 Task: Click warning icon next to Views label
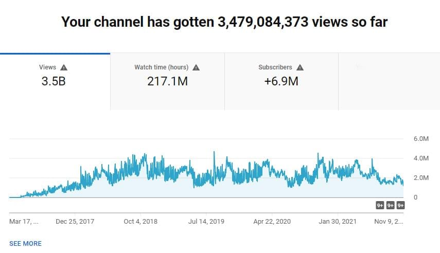64,67
